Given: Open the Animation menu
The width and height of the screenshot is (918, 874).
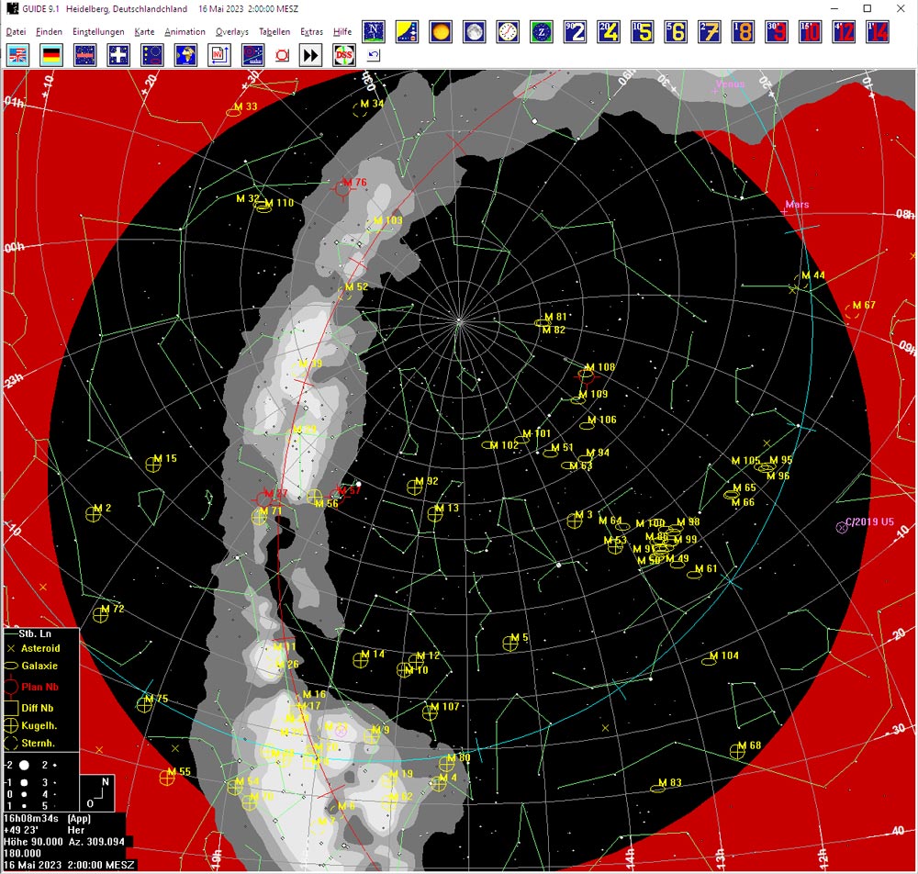Looking at the screenshot, I should click(185, 31).
